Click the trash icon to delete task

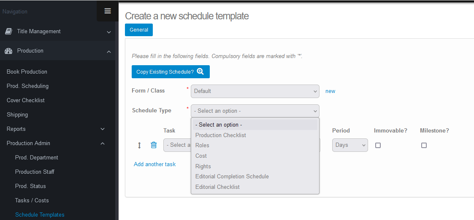coord(154,145)
